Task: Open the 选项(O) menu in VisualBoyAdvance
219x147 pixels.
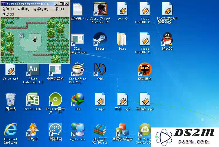Action: pos(24,9)
